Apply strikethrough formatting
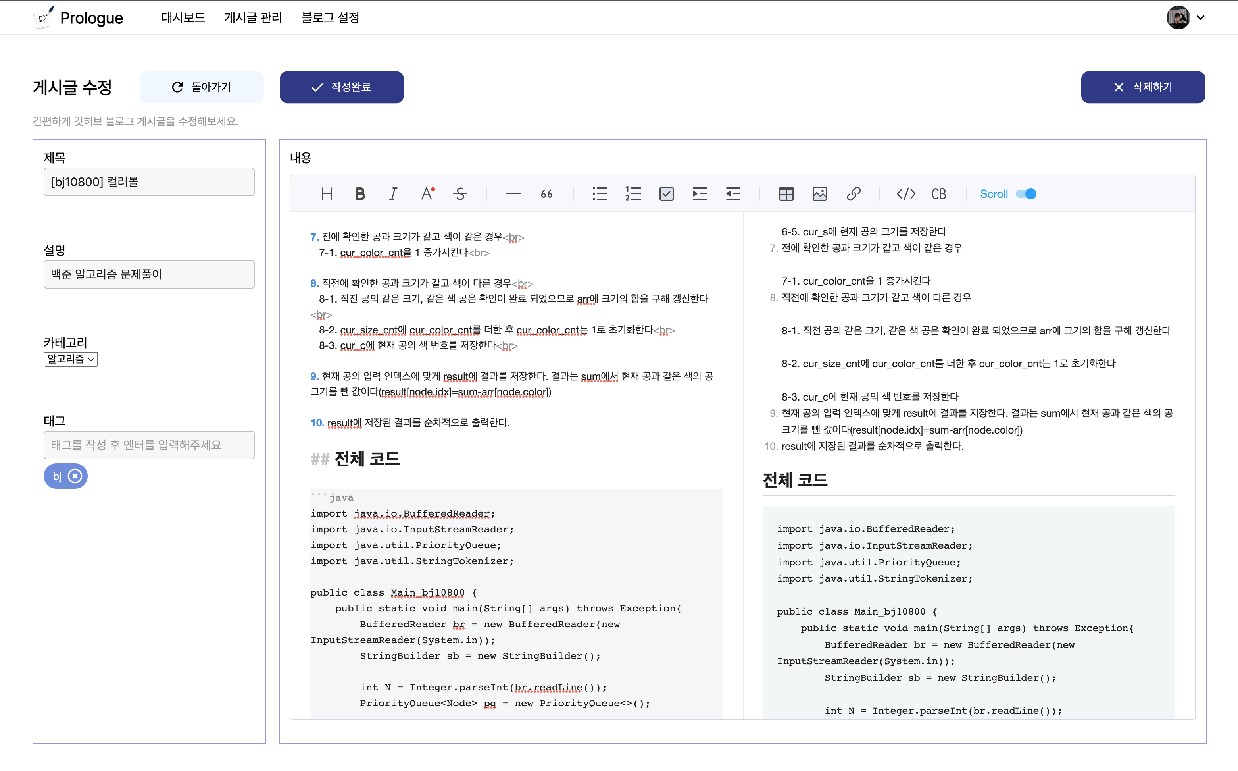 tap(460, 194)
